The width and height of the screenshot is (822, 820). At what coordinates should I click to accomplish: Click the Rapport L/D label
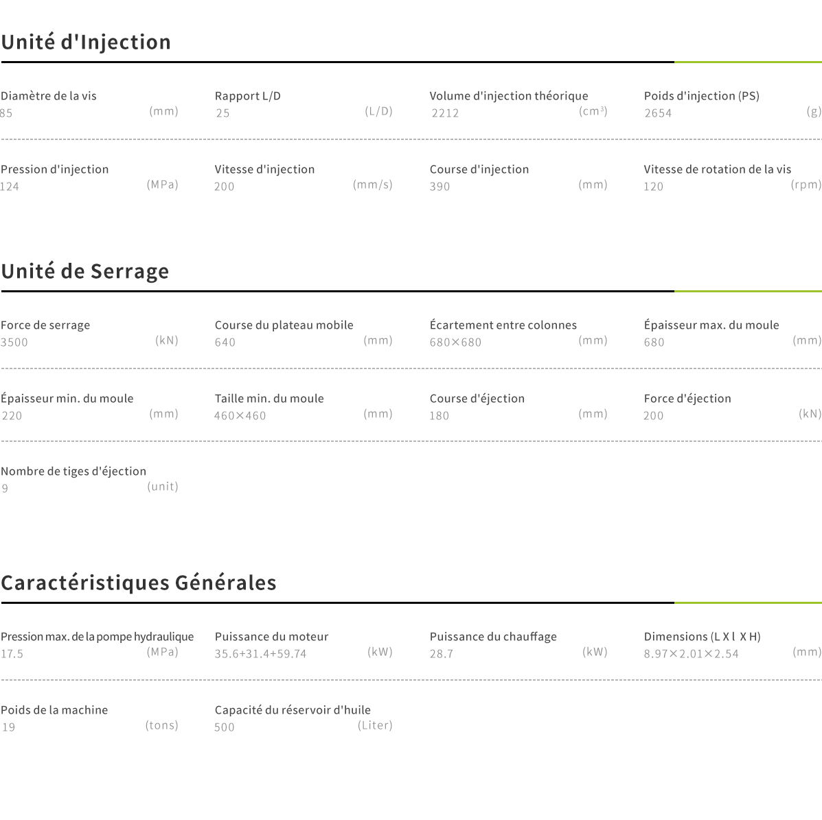[248, 96]
